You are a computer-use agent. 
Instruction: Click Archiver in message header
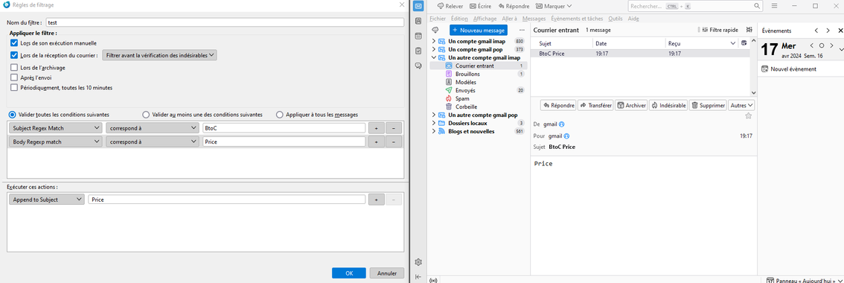pos(631,106)
